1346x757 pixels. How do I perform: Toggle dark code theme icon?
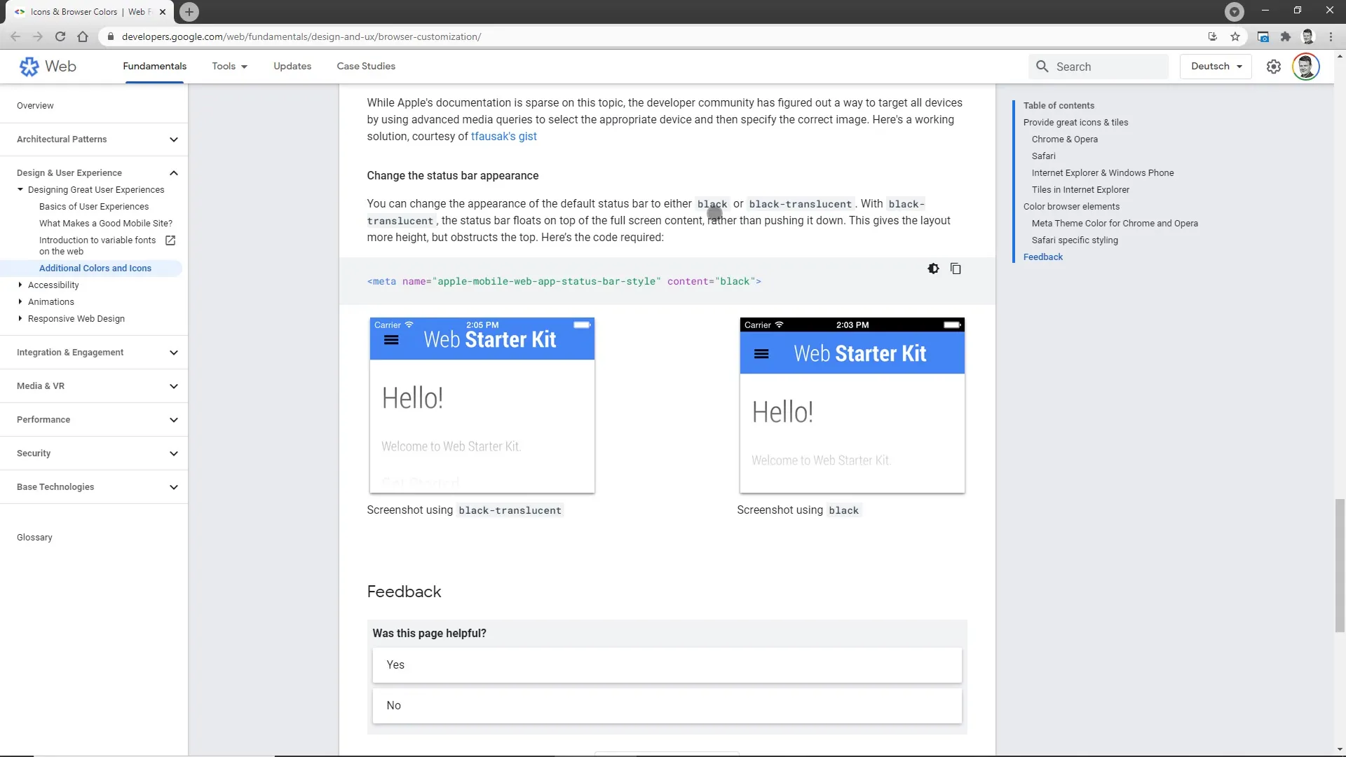tap(933, 268)
